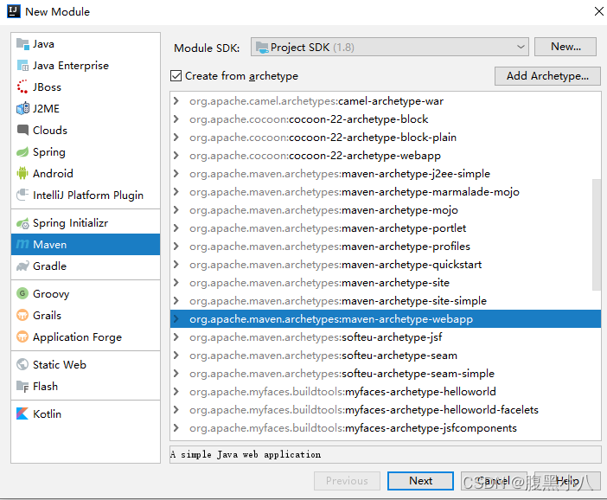
Task: Click the Gradle elephant icon
Action: coord(22,266)
